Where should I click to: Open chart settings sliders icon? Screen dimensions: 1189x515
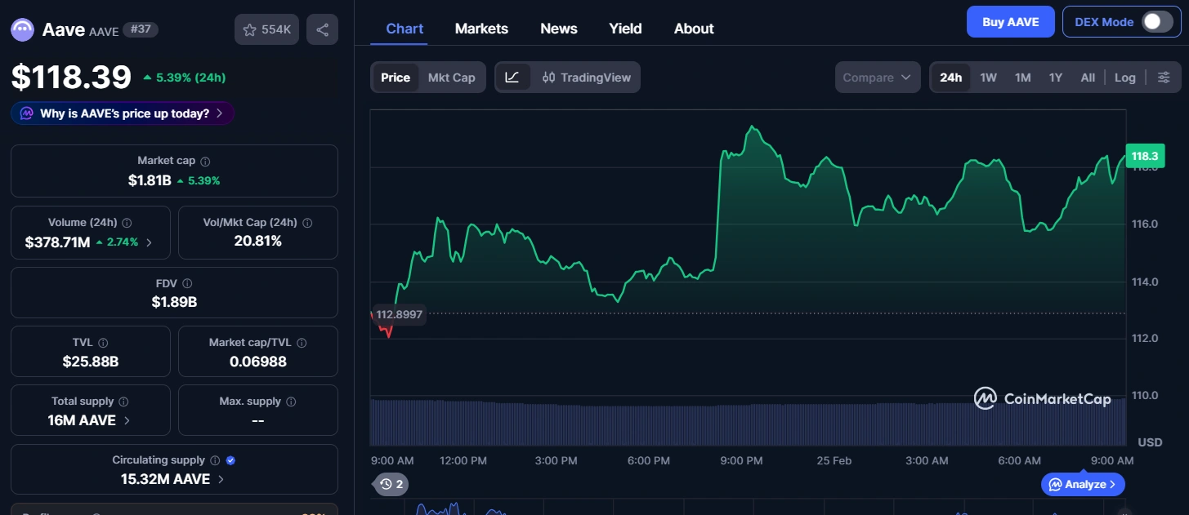(x=1164, y=78)
